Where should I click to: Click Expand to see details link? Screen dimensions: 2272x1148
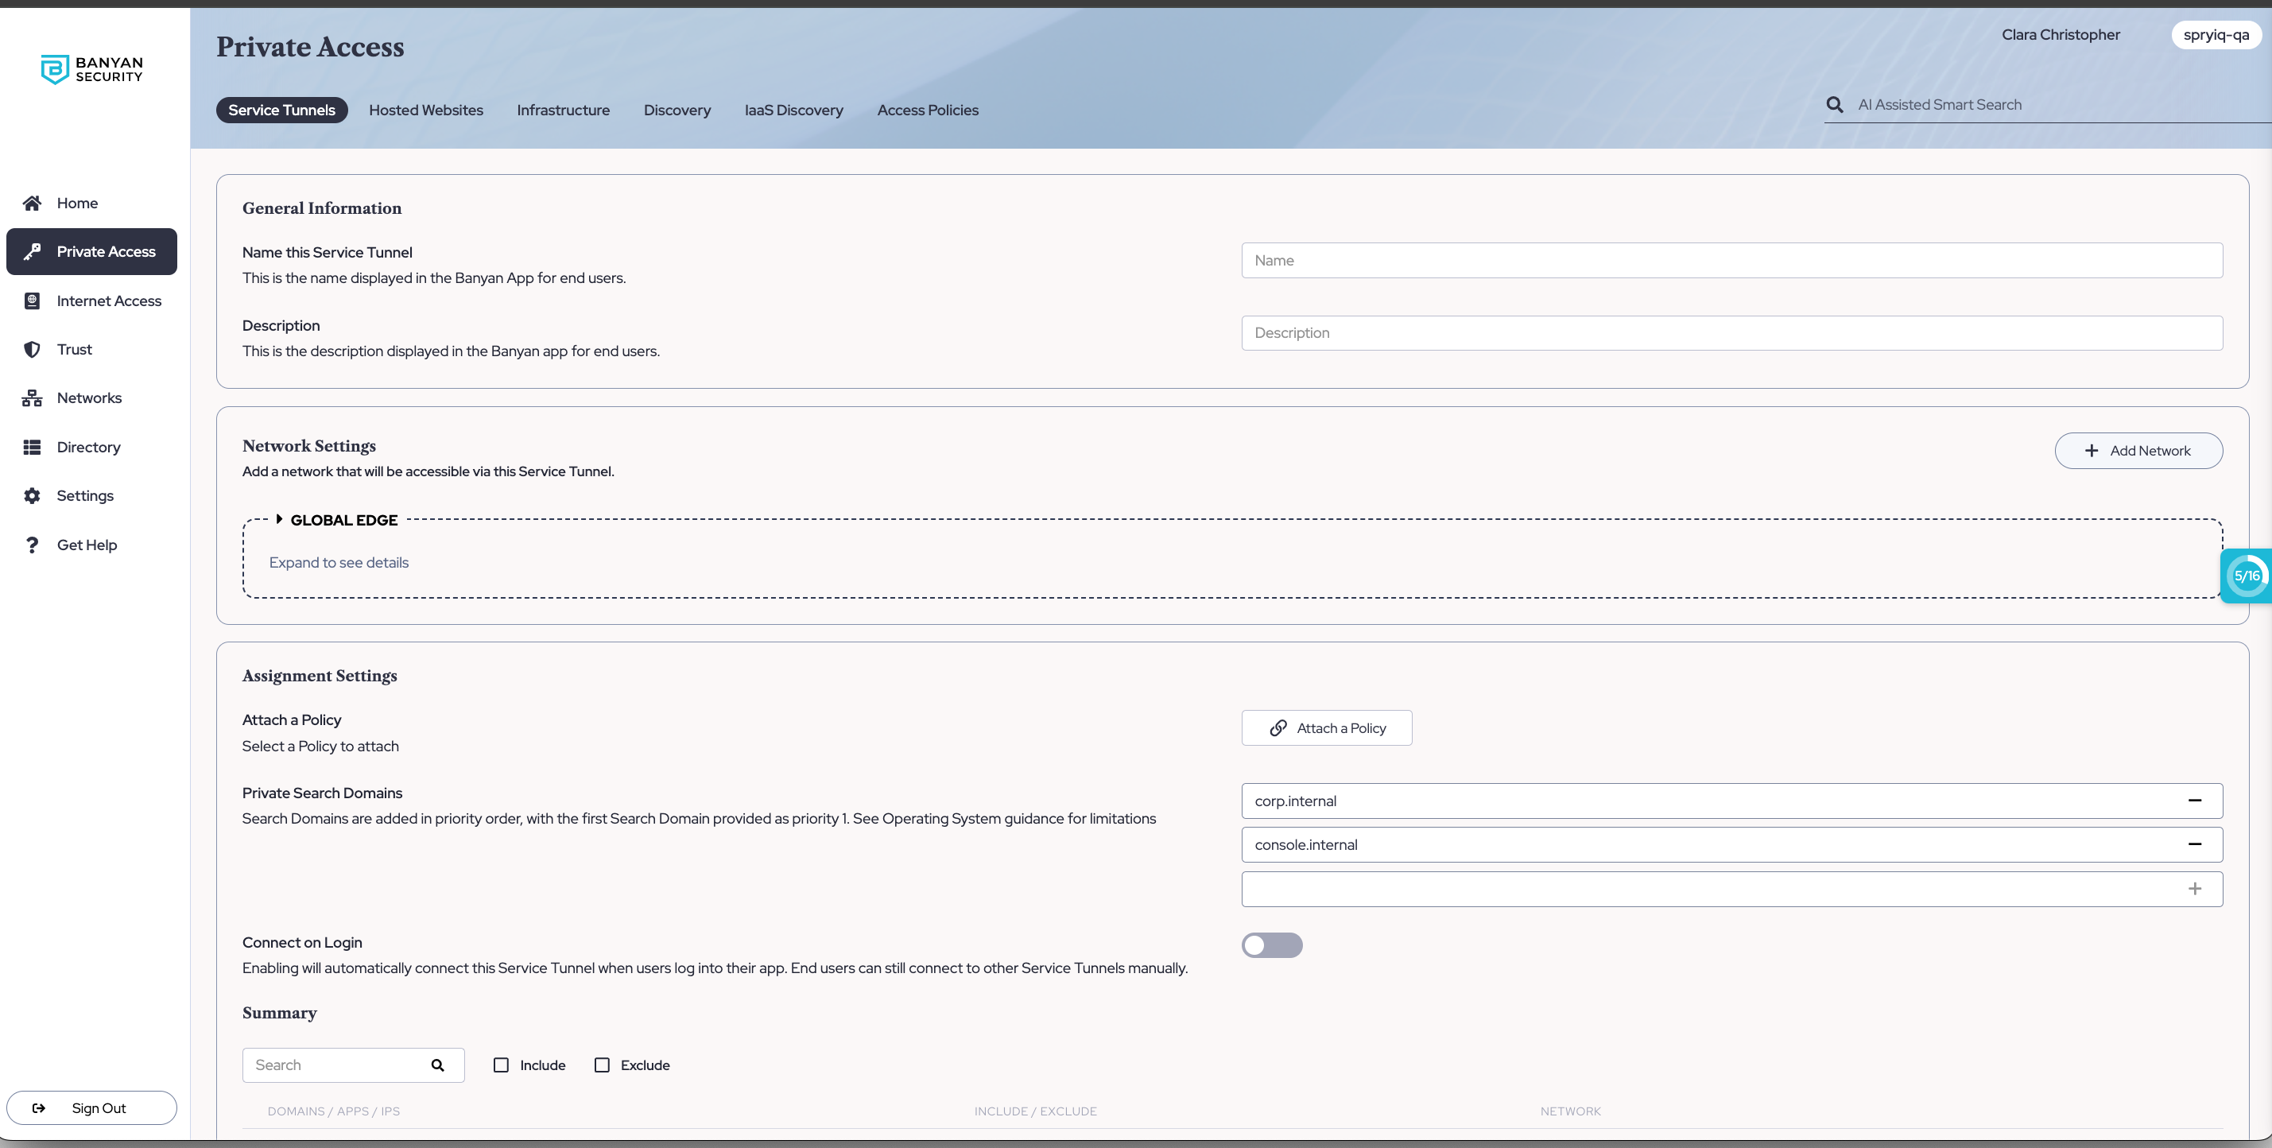339,563
